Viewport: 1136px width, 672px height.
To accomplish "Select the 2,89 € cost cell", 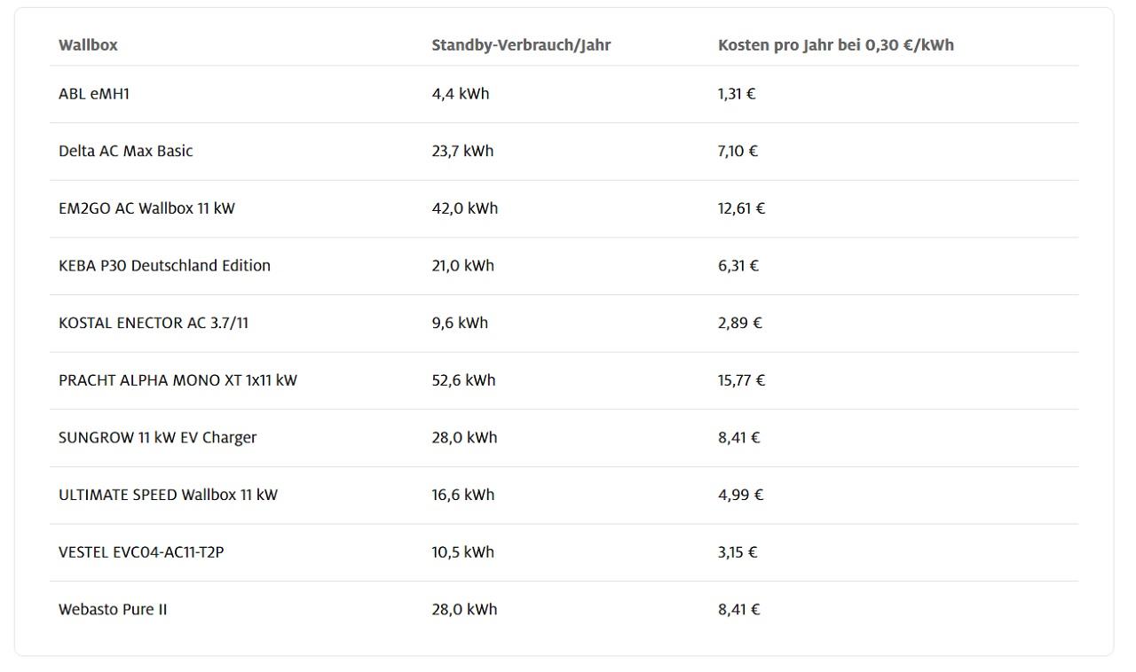I will pos(739,323).
